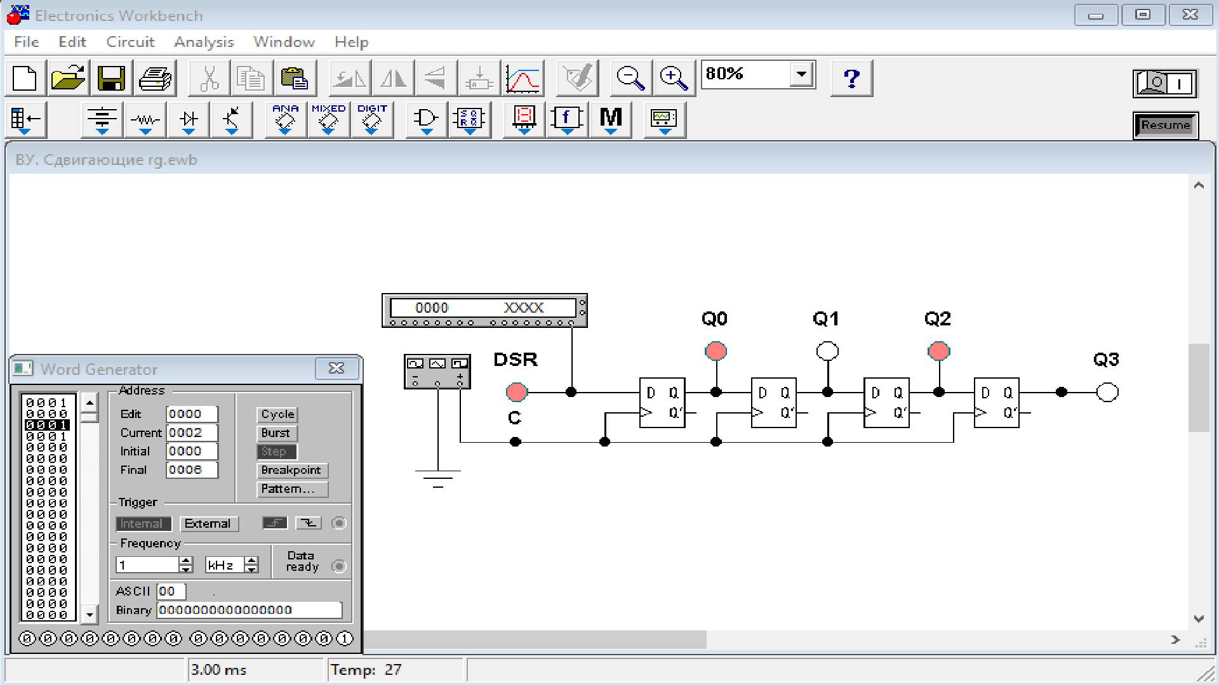Select External trigger mode
This screenshot has height=685, width=1219.
208,524
